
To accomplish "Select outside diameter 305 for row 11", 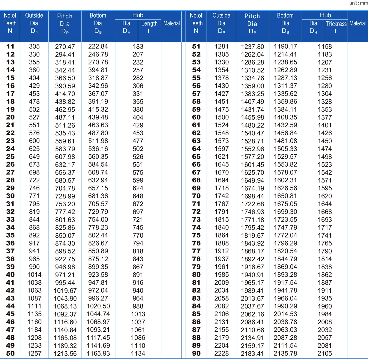I will [x=34, y=47].
